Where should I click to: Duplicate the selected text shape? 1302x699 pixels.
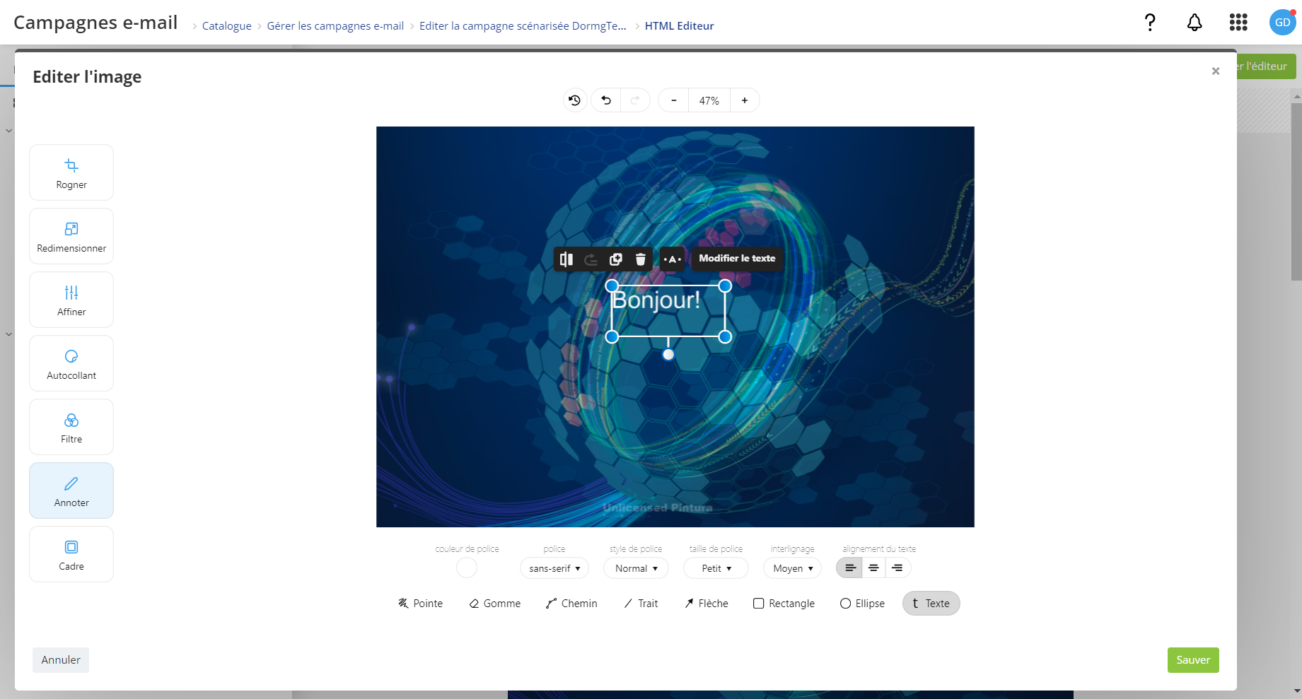click(616, 259)
